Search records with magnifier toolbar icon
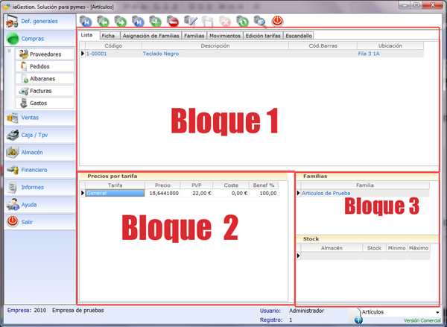This screenshot has width=447, height=327. pyautogui.click(x=260, y=22)
